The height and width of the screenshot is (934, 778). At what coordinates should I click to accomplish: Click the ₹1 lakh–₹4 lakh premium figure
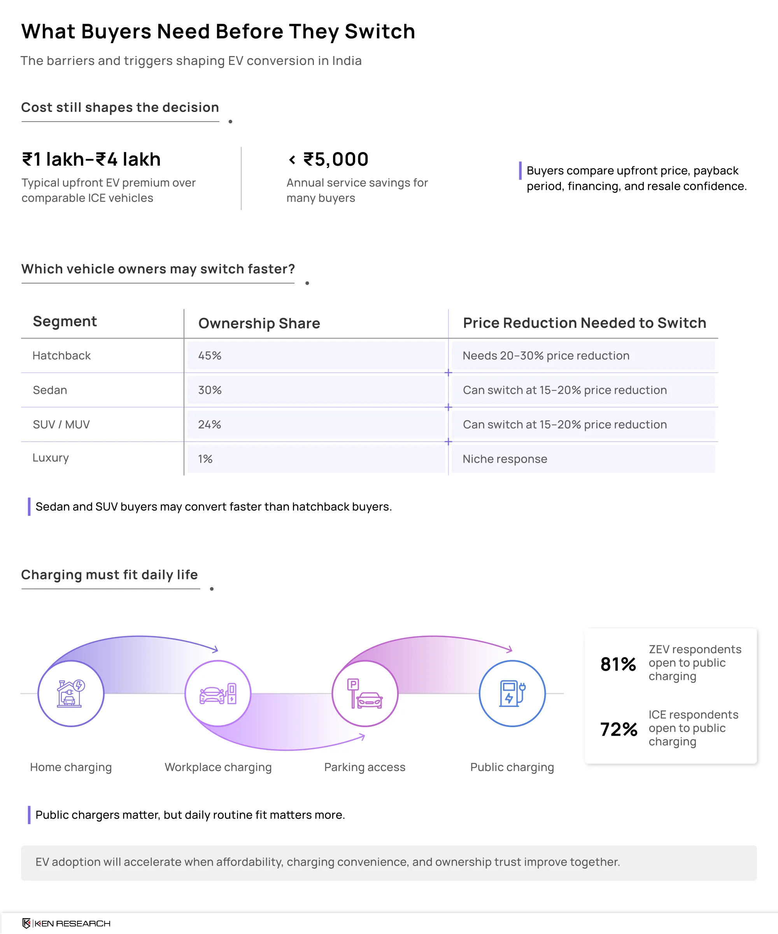tap(91, 159)
